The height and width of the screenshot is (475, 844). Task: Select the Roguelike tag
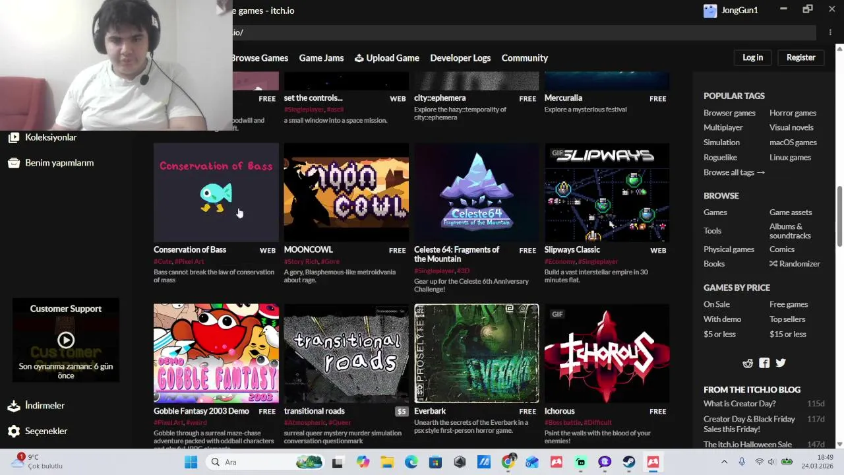(x=720, y=158)
